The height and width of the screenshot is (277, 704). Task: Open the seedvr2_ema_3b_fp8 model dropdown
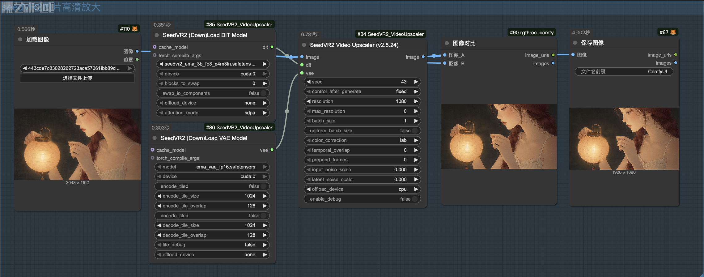click(213, 64)
